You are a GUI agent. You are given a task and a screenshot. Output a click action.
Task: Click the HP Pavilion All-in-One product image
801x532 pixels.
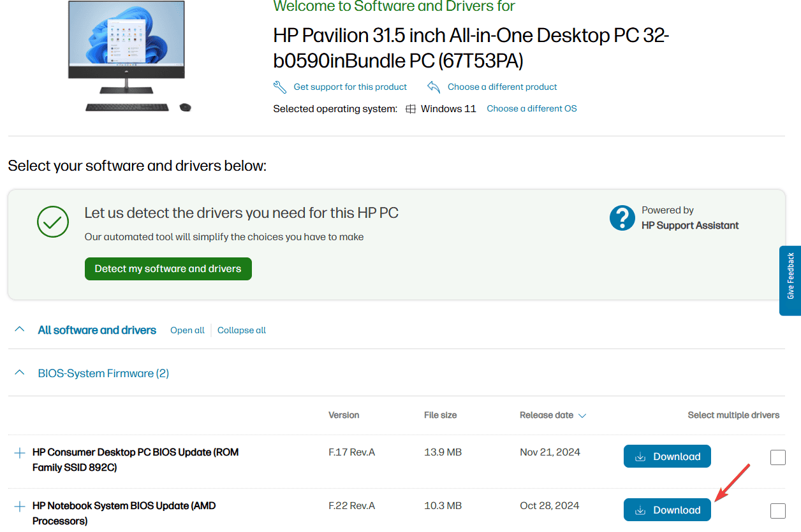pos(129,57)
